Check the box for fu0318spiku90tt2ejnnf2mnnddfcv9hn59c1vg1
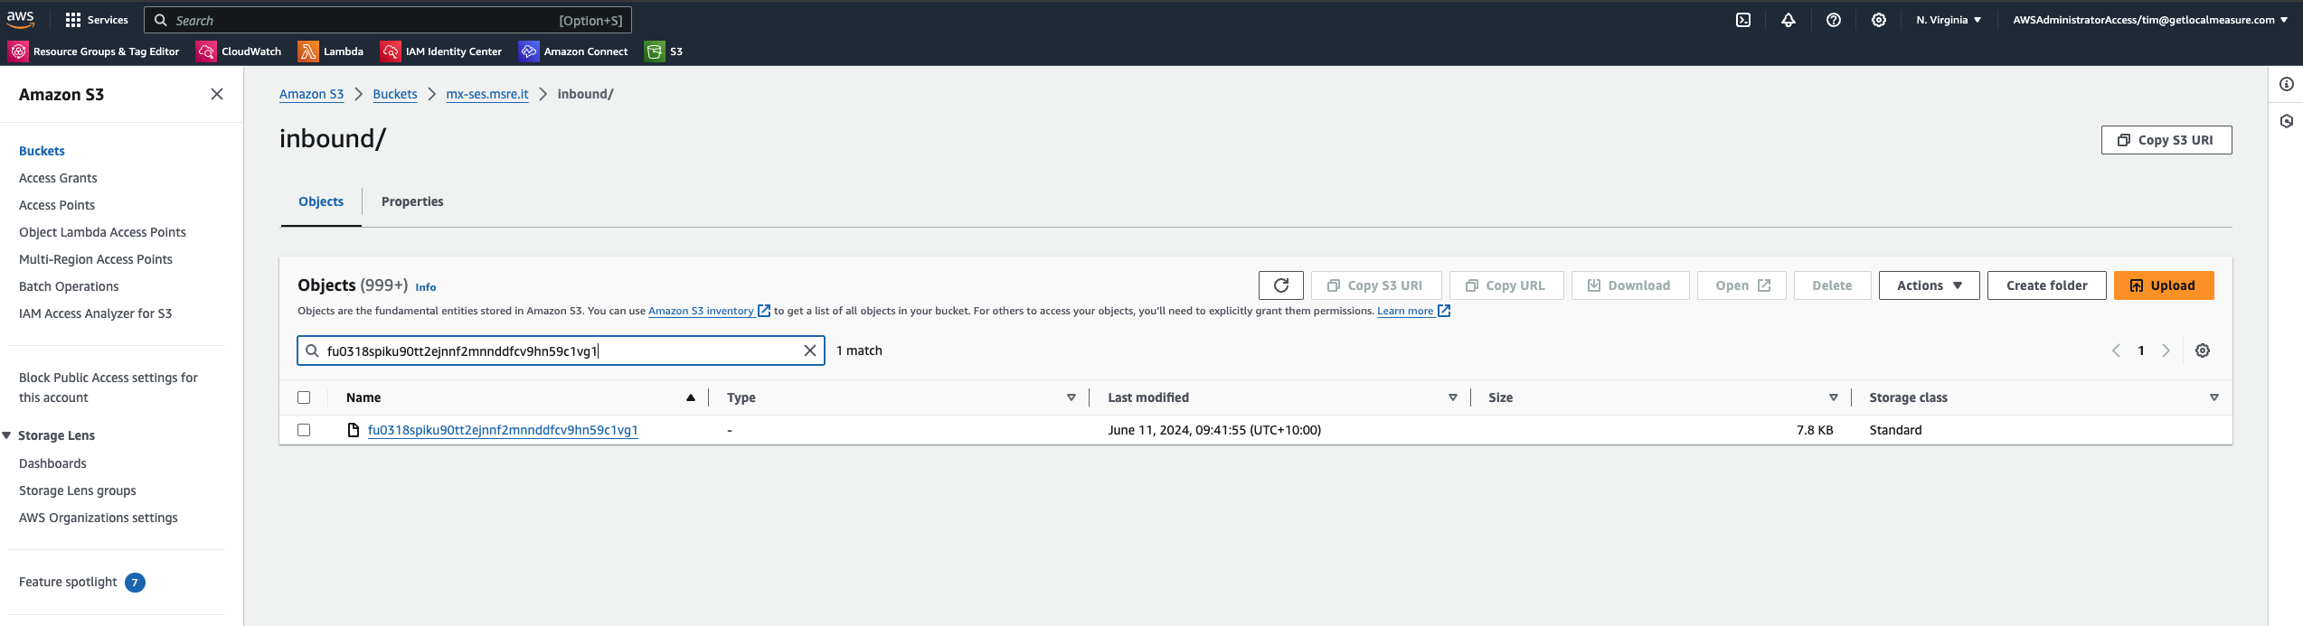Viewport: 2303px width, 626px height. tap(304, 430)
